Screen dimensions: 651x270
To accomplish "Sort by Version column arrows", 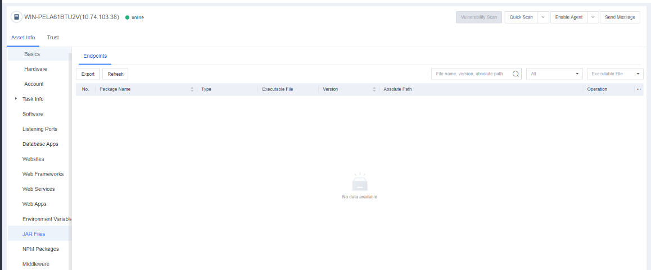I will tap(374, 89).
